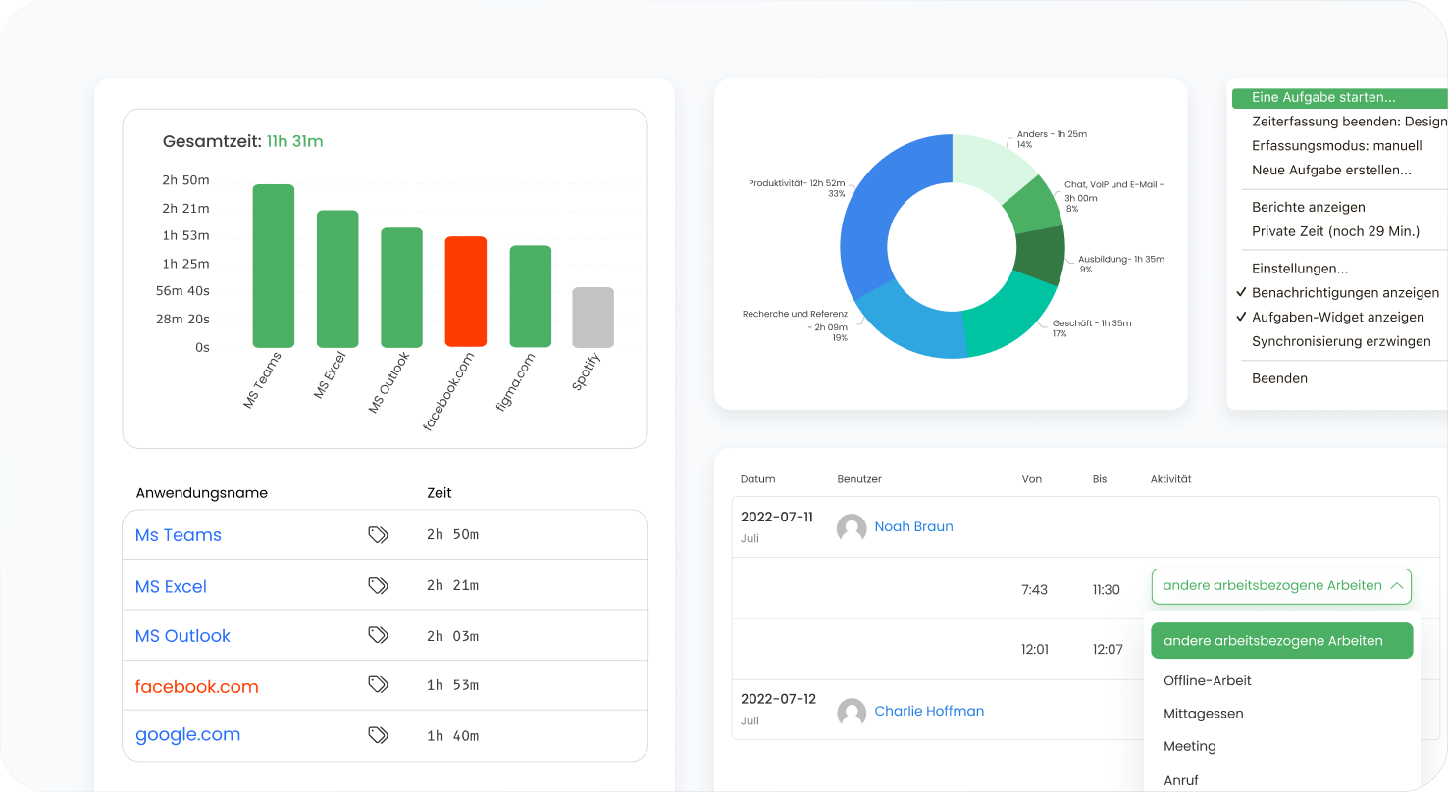Pick Meeting from the activity options
This screenshot has height=792, width=1448.
tap(1190, 746)
